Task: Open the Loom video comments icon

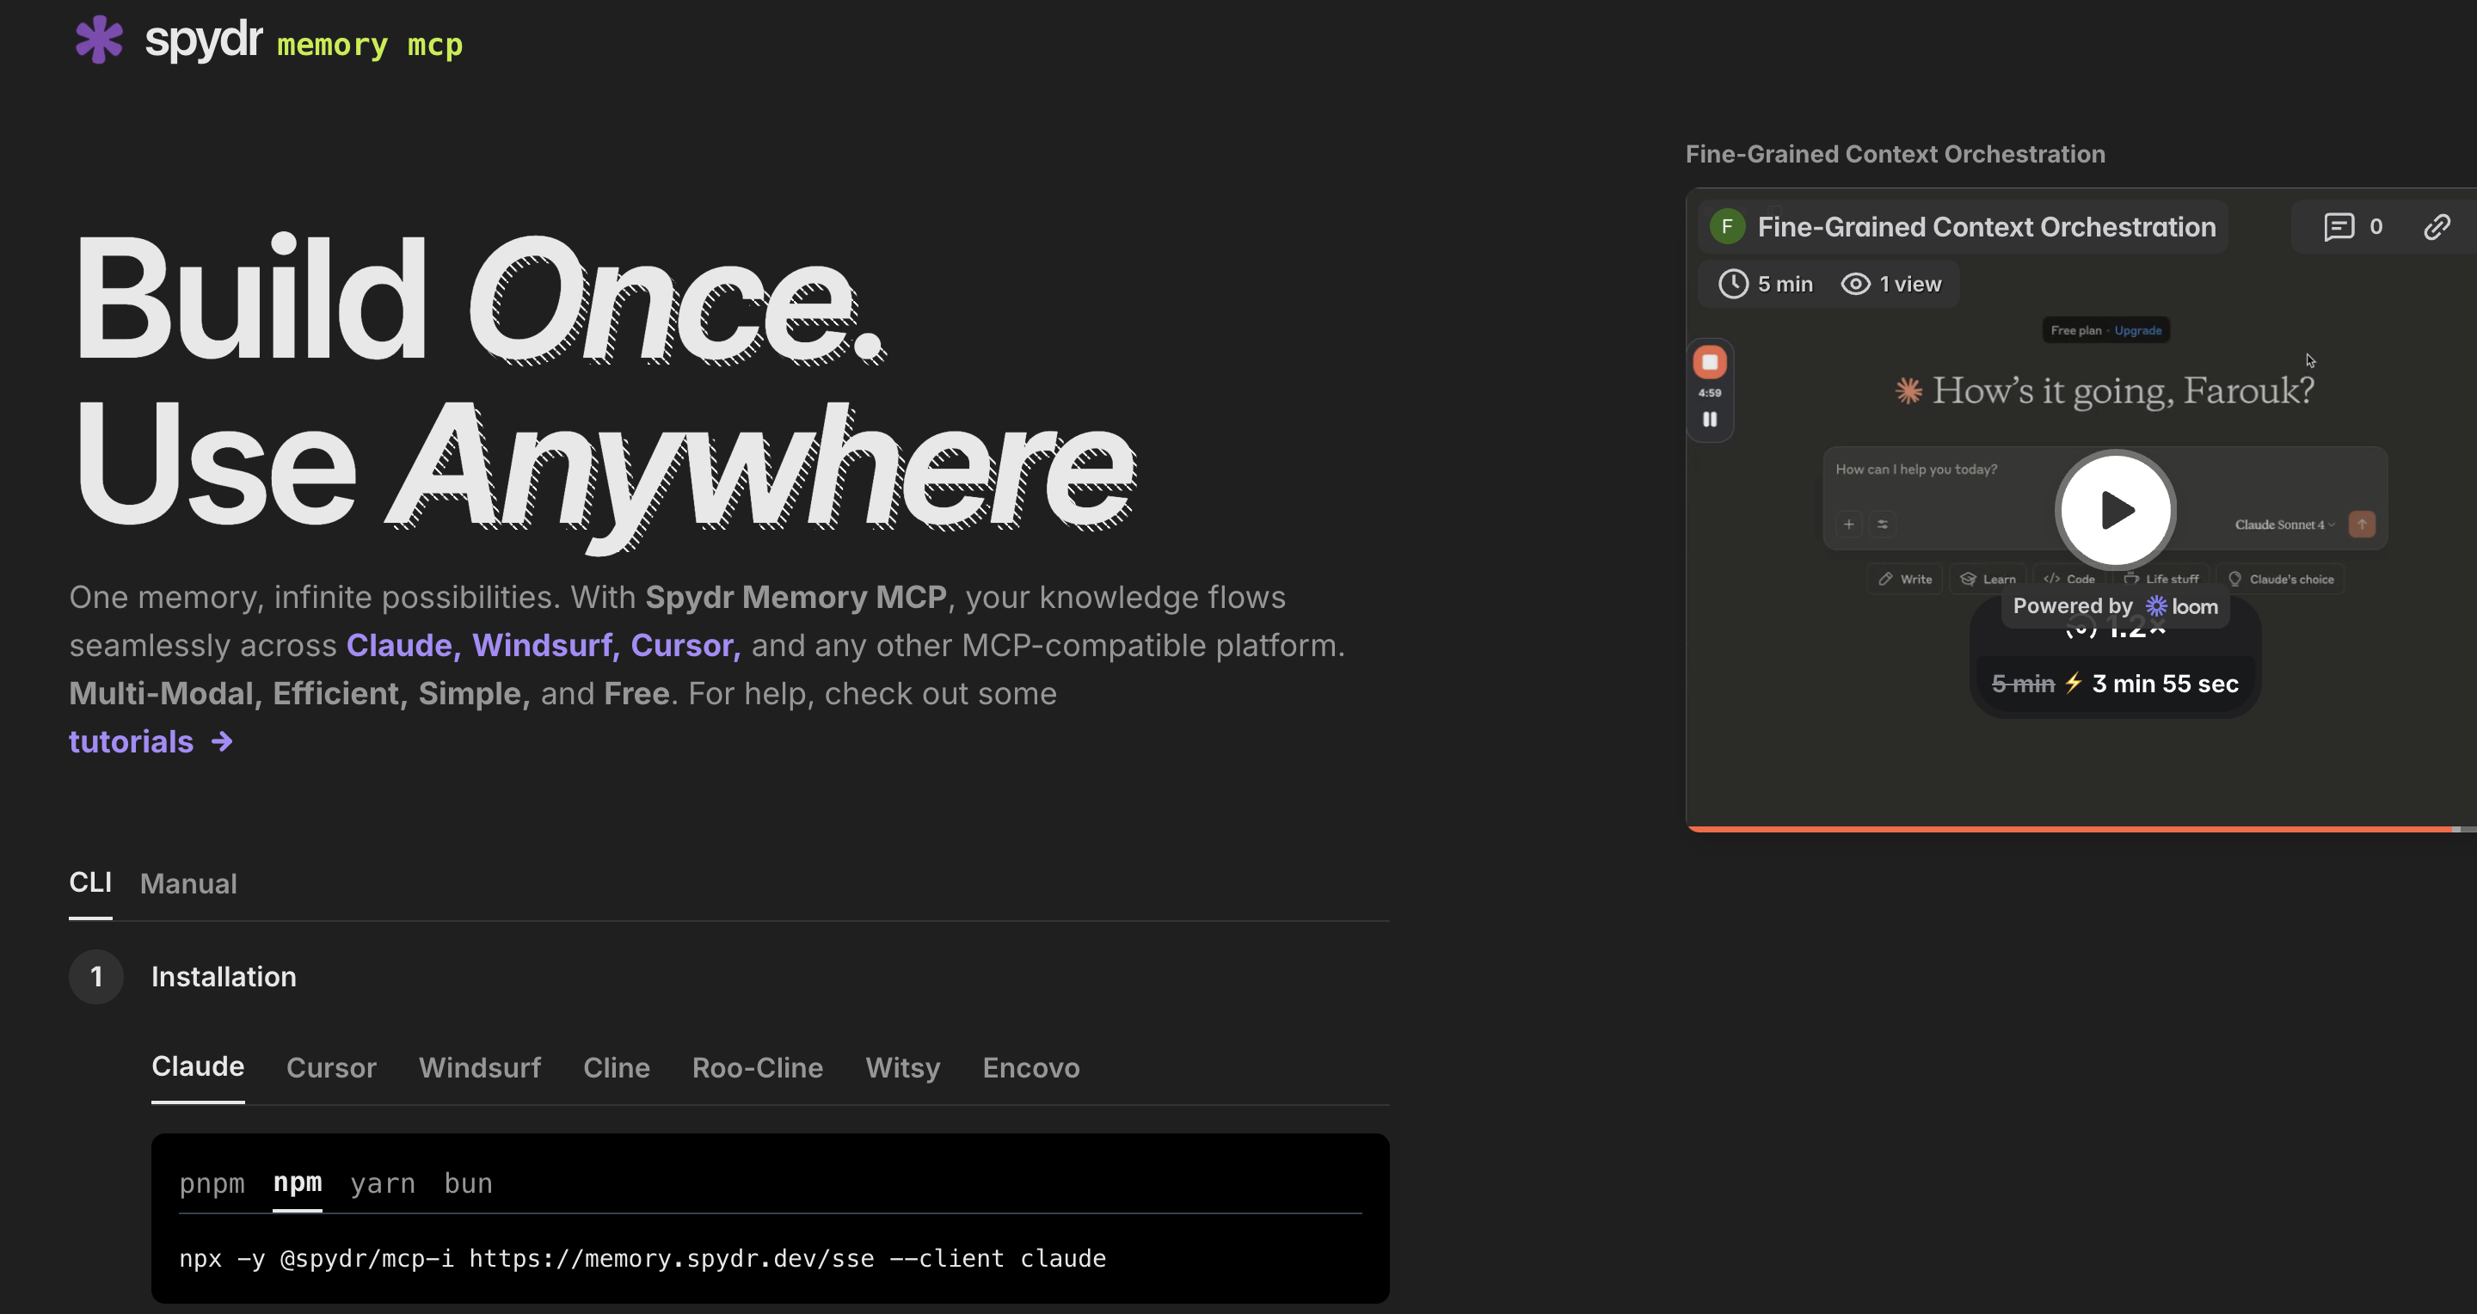Action: click(x=2339, y=227)
